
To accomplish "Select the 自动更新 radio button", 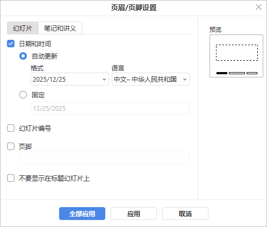I will (x=23, y=56).
